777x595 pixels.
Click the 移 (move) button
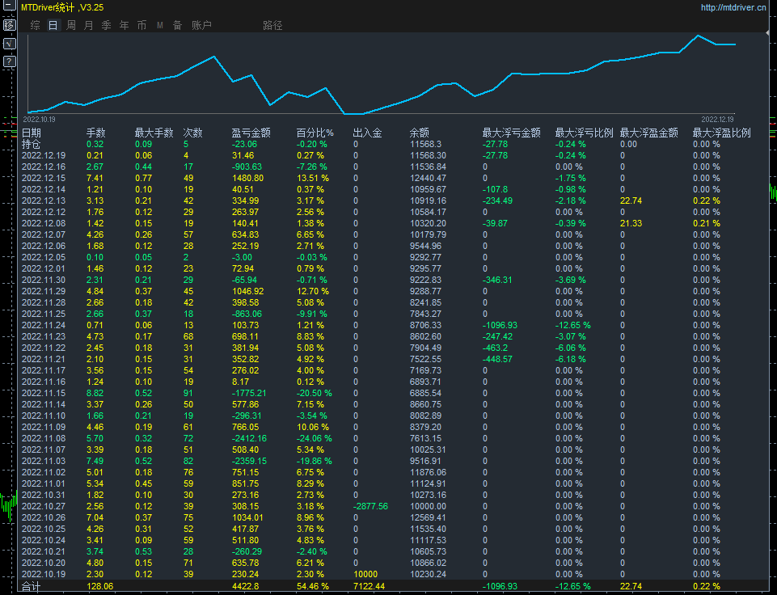pos(10,25)
